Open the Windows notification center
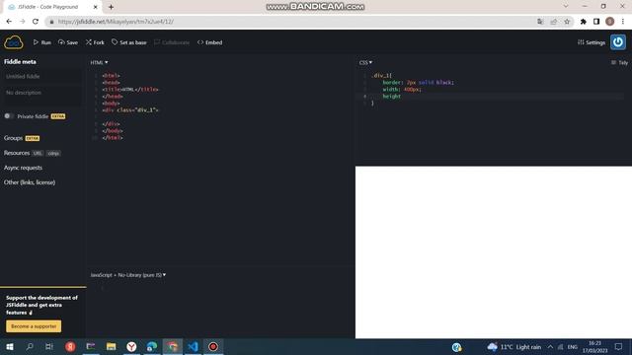The height and width of the screenshot is (355, 632). click(x=619, y=347)
